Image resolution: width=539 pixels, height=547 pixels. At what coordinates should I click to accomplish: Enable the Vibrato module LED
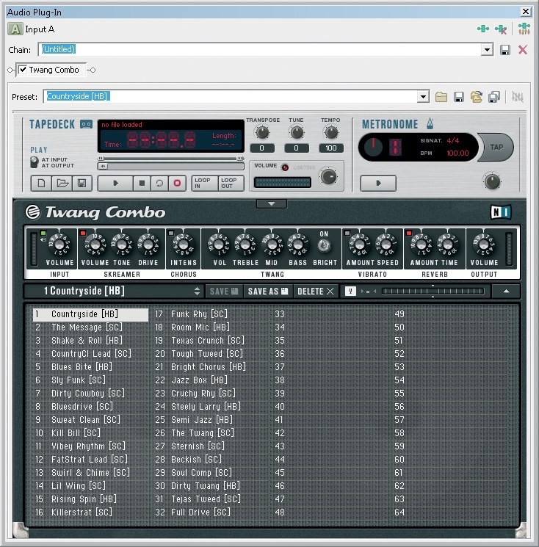(x=347, y=233)
